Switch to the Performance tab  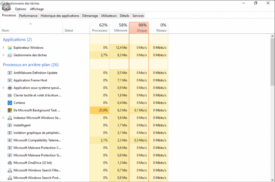coord(29,16)
